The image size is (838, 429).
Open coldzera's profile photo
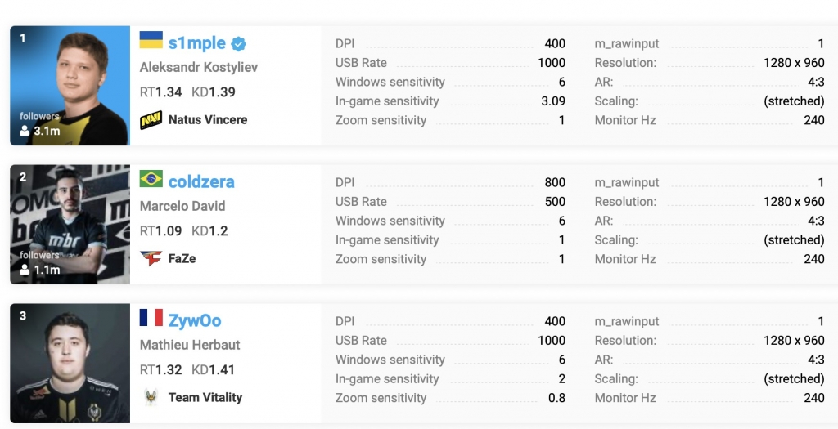(70, 225)
